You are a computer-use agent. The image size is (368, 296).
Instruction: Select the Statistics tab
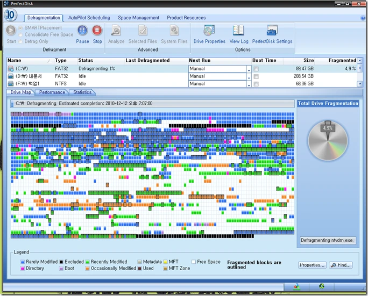click(82, 92)
